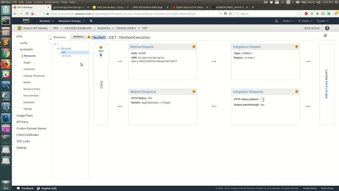Open the Resource Groups dropdown
This screenshot has height=191, width=339.
[72, 21]
